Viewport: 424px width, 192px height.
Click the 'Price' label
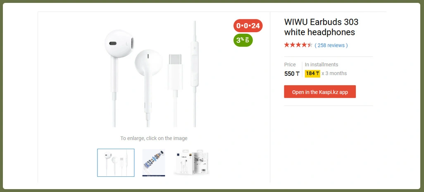290,65
